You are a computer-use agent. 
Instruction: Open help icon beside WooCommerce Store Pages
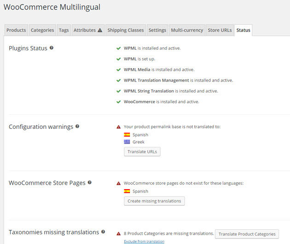(x=89, y=182)
